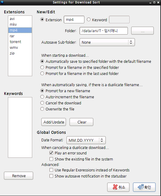Select the 'torrent' extension entry
This screenshot has height=196, width=161.
pyautogui.click(x=20, y=42)
